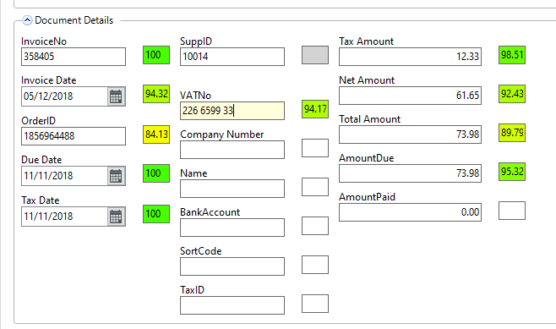The height and width of the screenshot is (329, 556).
Task: Click the VATNo input field
Action: pos(232,111)
